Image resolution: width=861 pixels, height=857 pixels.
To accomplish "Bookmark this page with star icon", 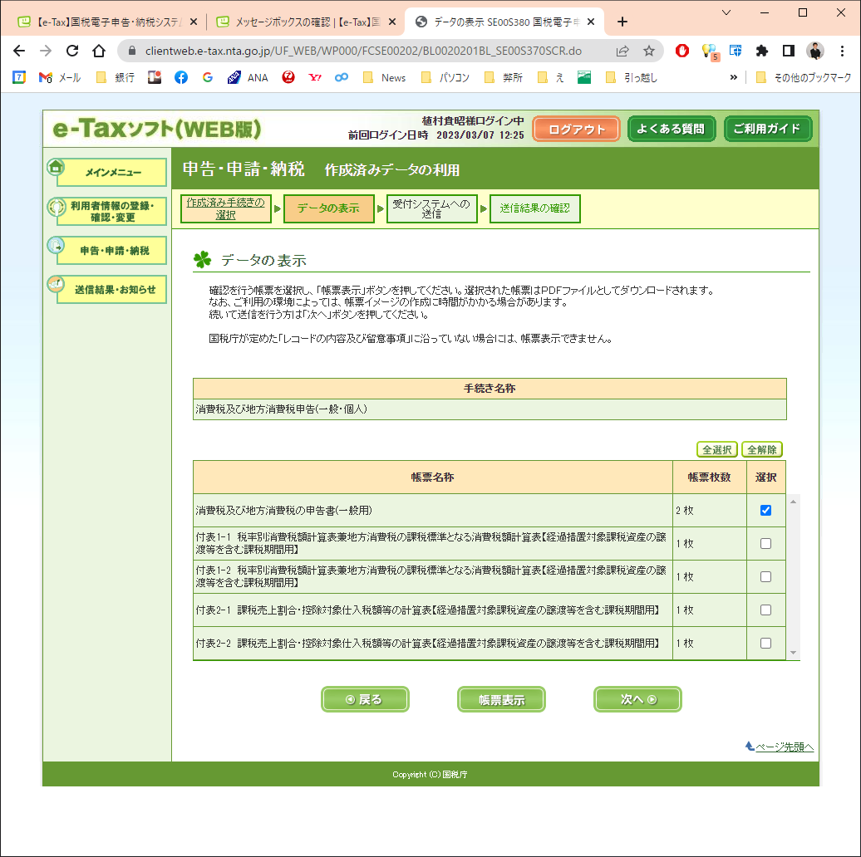I will (x=648, y=51).
